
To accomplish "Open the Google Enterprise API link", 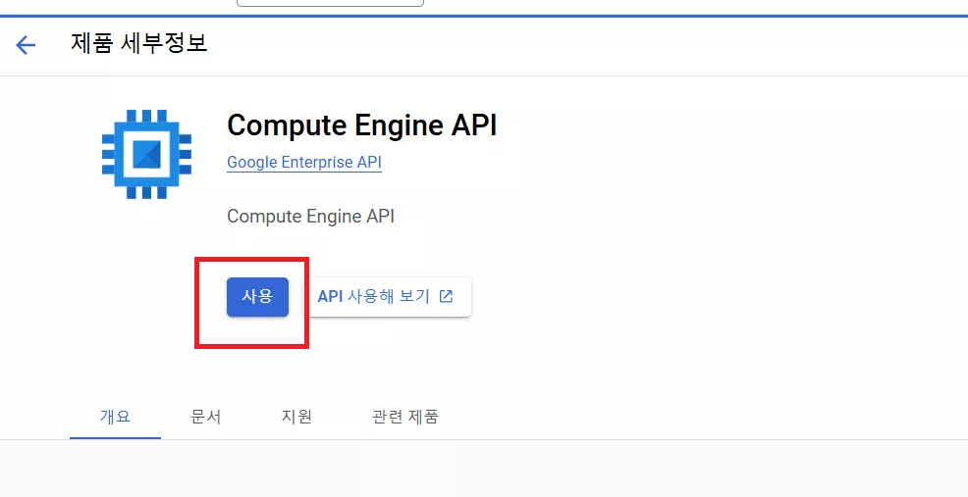I will coord(304,162).
